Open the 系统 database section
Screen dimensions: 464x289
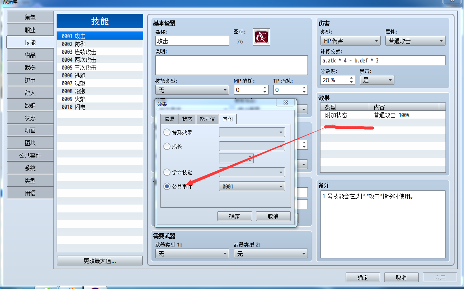pos(30,168)
